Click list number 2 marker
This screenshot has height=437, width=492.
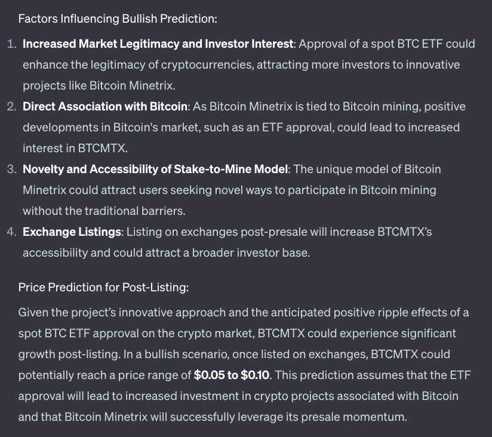point(12,107)
